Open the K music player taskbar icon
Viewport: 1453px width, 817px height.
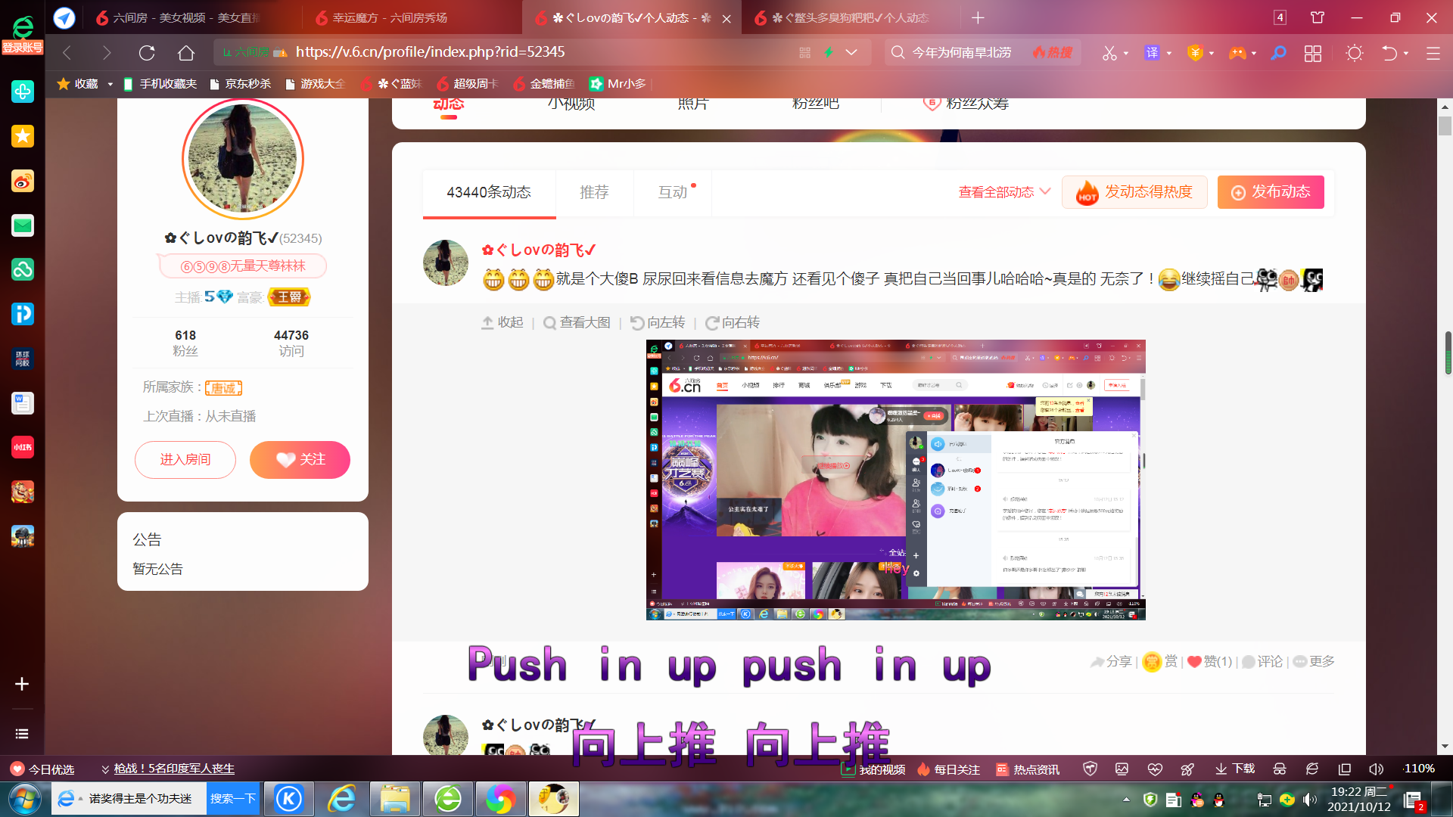(x=289, y=799)
